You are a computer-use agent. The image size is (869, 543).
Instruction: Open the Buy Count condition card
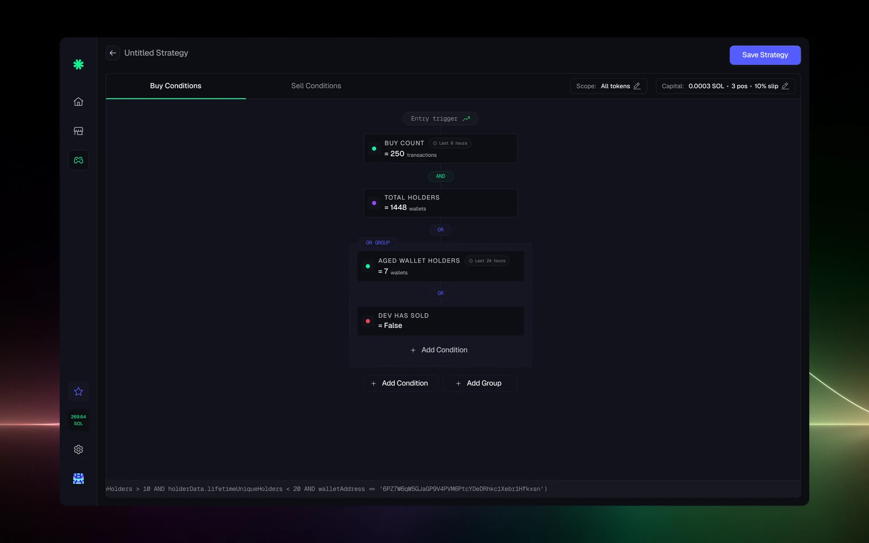click(440, 148)
